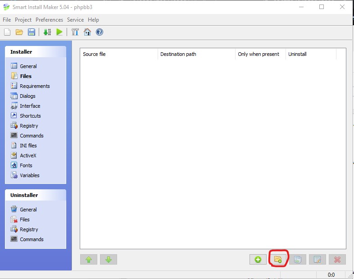Add folder contents with the folder-plus button
The image size is (354, 279).
click(278, 259)
